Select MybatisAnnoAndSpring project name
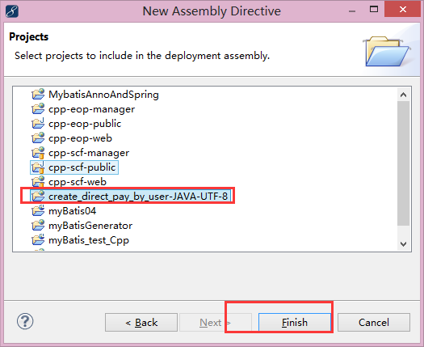The width and height of the screenshot is (424, 347). (103, 95)
